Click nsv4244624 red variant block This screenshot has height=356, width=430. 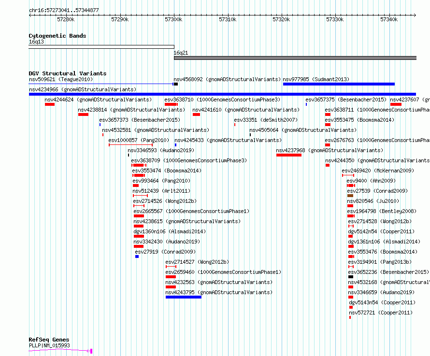tap(50, 104)
